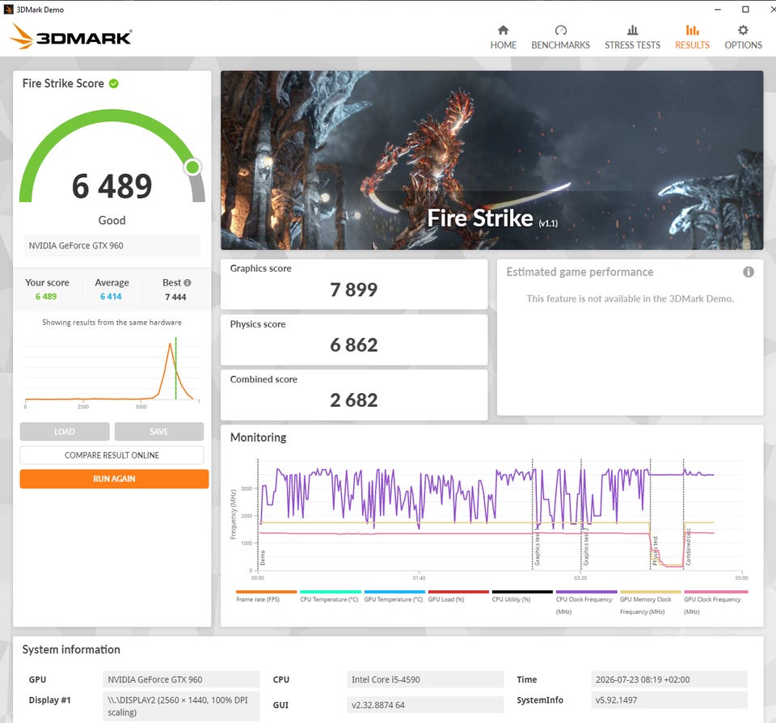Click the info icon in Estimated game performance
The image size is (776, 723).
(749, 272)
